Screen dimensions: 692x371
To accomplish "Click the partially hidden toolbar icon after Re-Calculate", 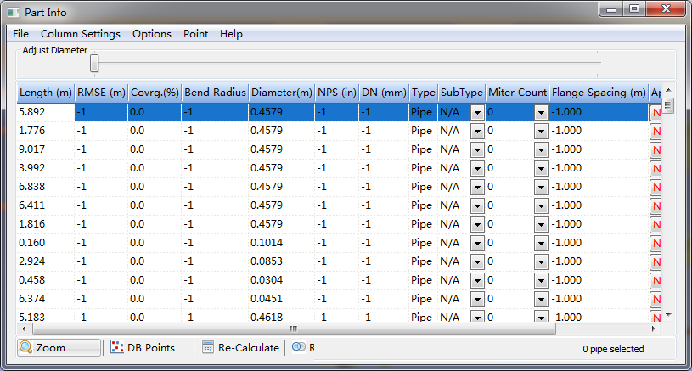I will (x=299, y=347).
